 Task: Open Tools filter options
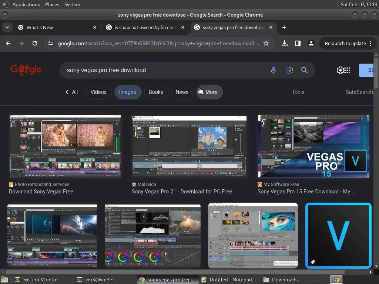298,92
